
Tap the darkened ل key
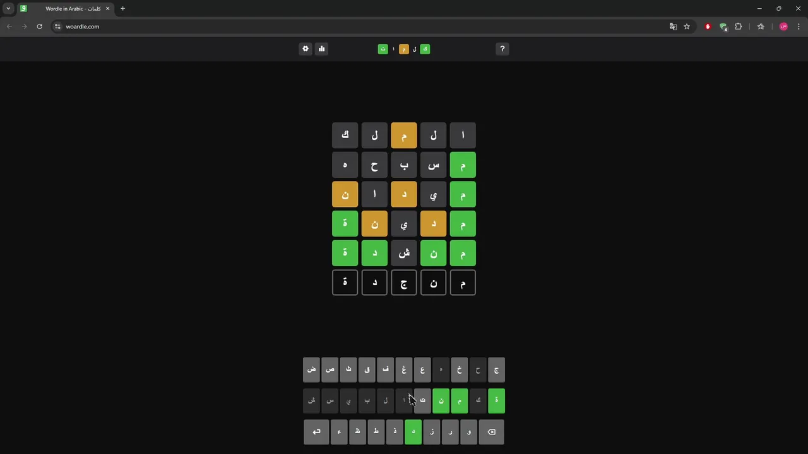tap(386, 400)
